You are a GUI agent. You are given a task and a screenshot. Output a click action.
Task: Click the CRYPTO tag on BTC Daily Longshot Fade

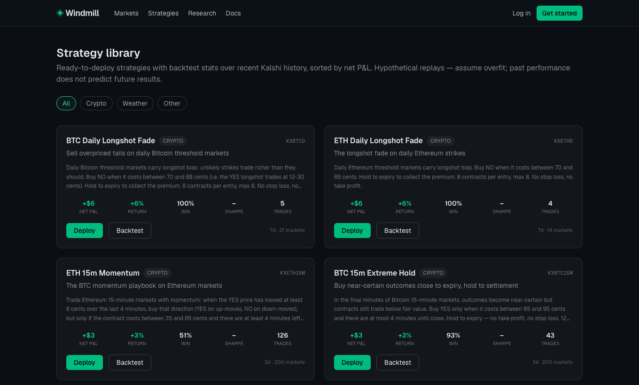click(x=173, y=141)
